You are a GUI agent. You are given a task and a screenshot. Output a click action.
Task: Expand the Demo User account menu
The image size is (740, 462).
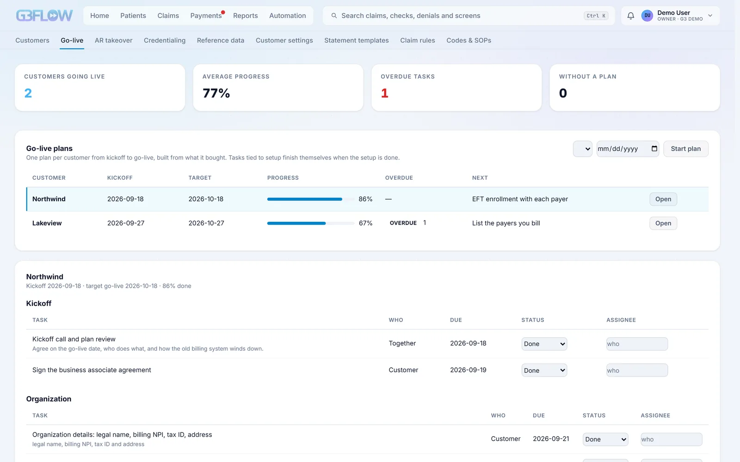(x=710, y=16)
